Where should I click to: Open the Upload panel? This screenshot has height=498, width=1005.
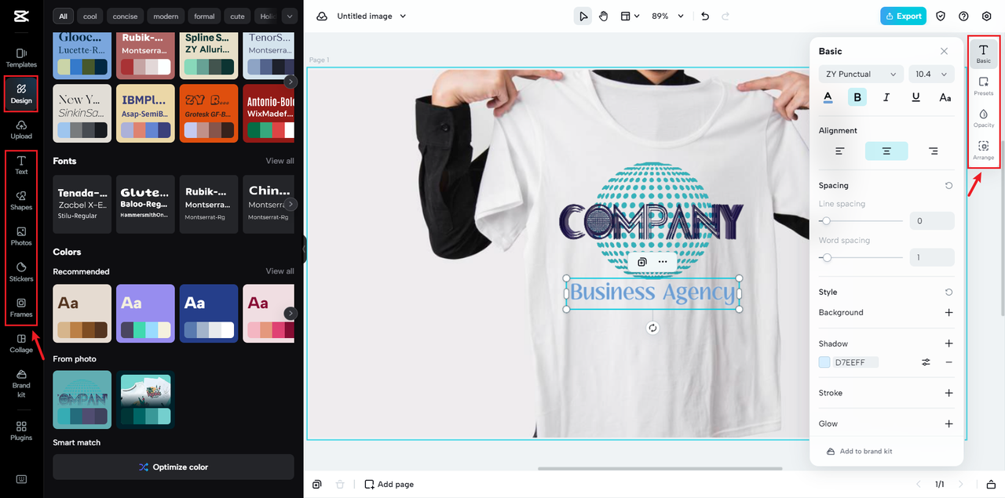21,129
